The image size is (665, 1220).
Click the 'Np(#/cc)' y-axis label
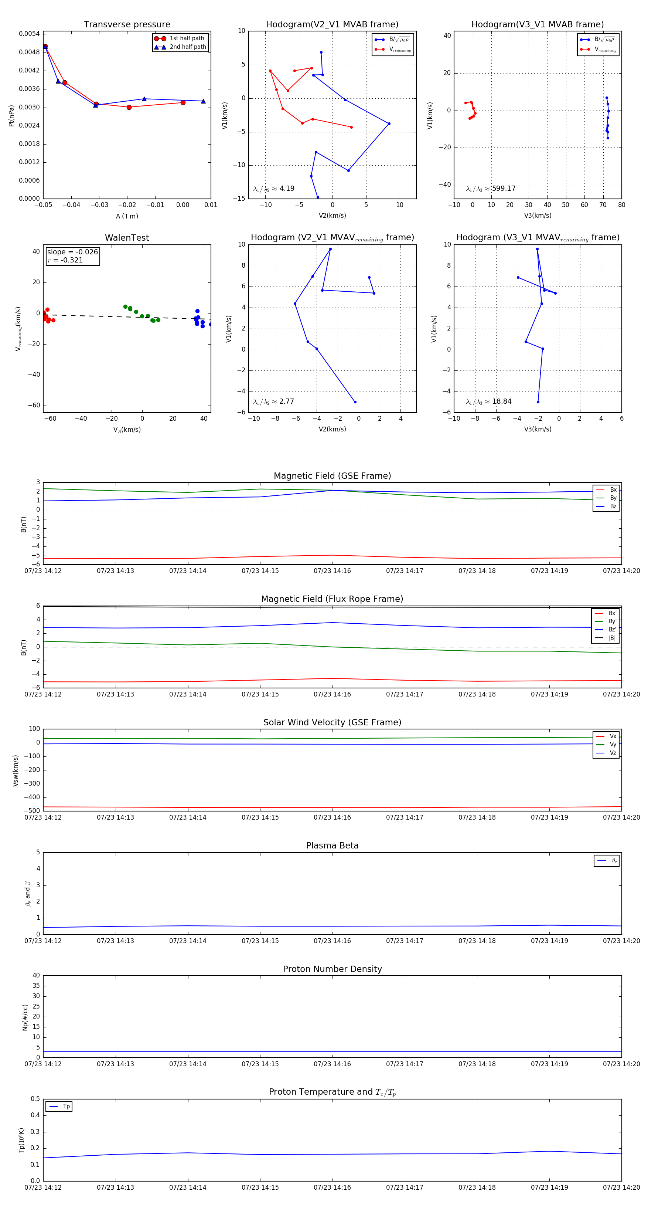25,1017
